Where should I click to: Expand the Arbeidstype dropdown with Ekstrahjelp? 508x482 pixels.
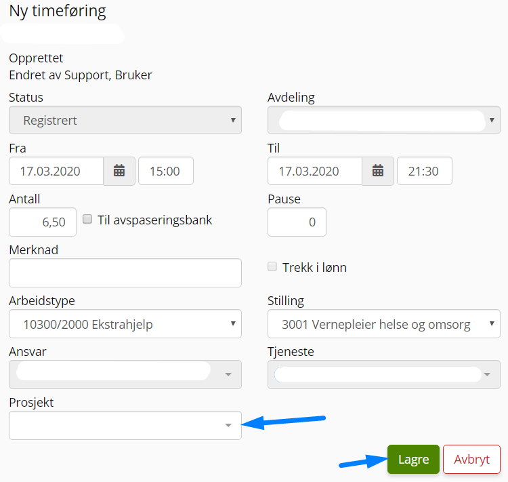coord(125,324)
